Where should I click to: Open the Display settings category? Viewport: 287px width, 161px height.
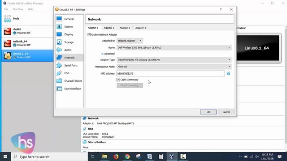pos(70,34)
